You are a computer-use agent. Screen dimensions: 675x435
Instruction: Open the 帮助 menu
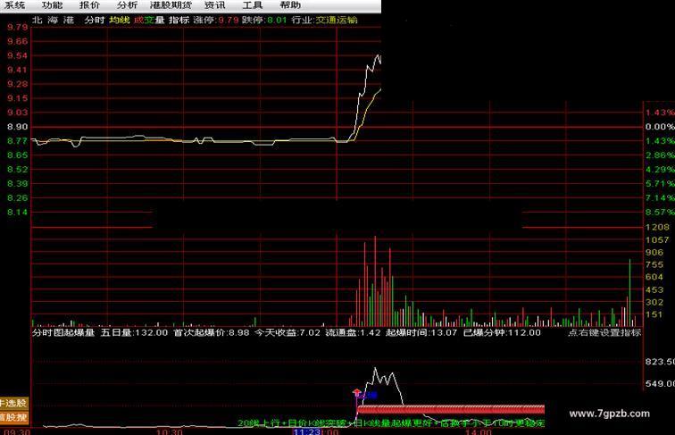click(290, 5)
